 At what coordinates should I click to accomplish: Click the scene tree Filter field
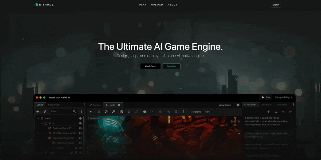61,111
